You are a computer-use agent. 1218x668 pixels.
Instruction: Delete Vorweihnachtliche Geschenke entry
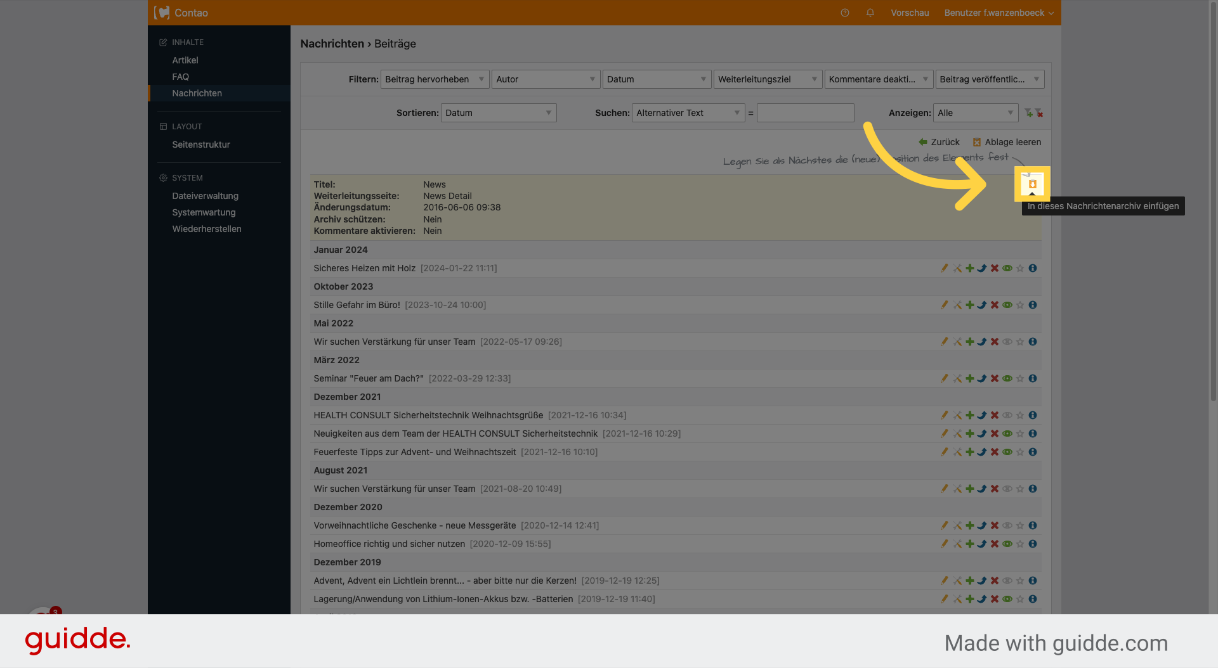pos(995,525)
